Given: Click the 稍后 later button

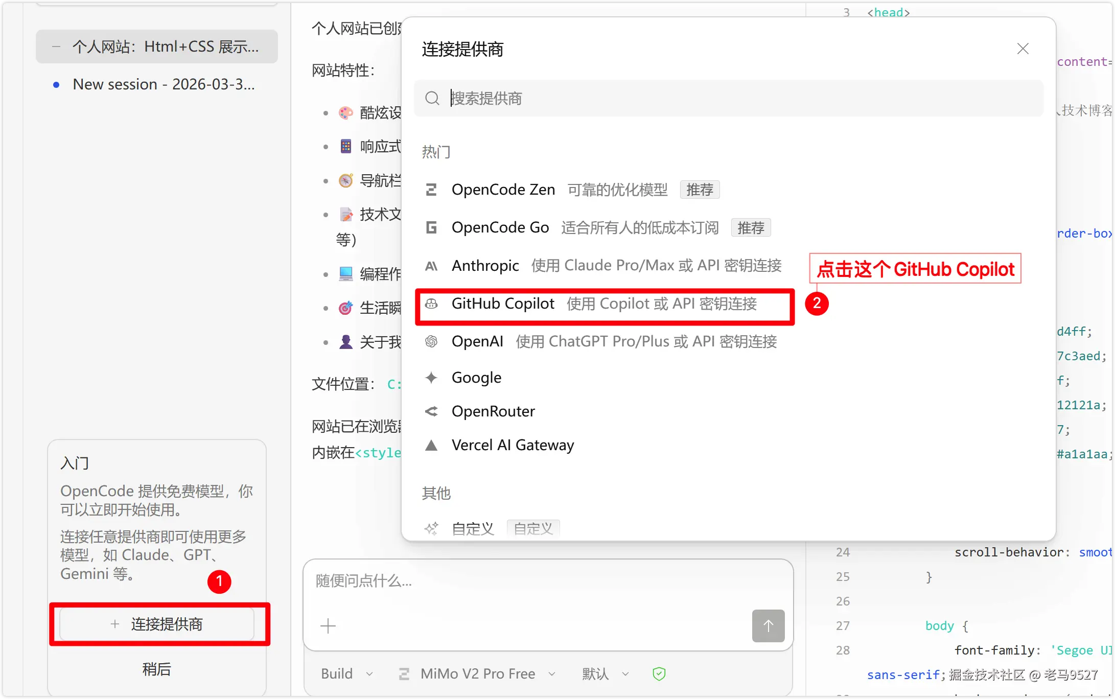Looking at the screenshot, I should pos(156,669).
